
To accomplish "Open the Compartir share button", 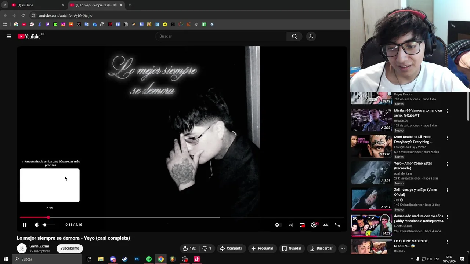I will (231, 248).
